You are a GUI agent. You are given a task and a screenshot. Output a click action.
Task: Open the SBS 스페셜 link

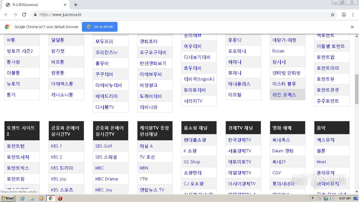click(106, 157)
